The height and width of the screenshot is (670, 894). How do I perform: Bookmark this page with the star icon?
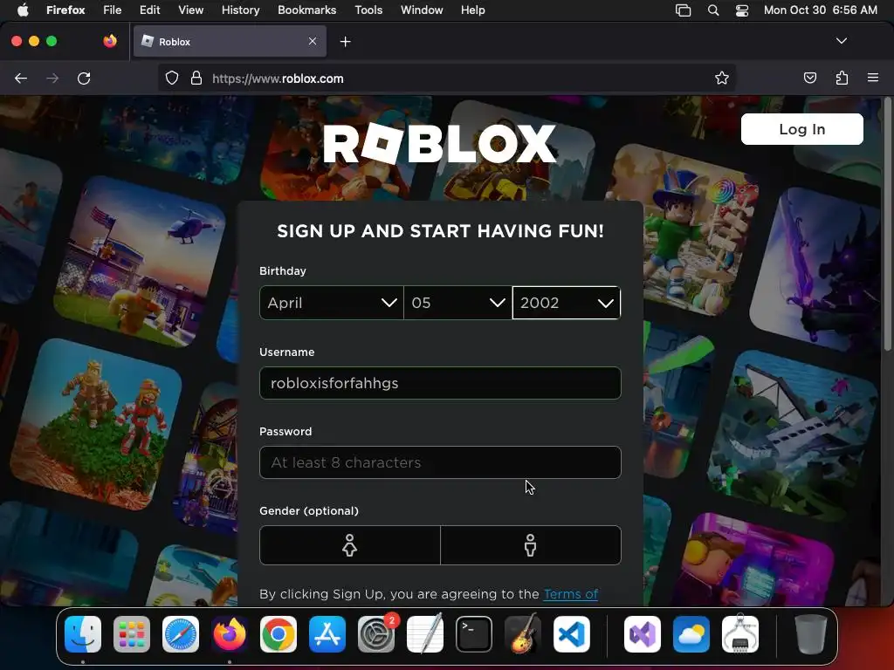click(x=722, y=79)
